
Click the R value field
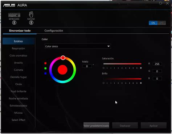coord(157,64)
